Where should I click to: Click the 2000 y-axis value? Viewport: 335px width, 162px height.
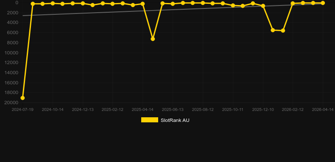pyautogui.click(x=13, y=13)
